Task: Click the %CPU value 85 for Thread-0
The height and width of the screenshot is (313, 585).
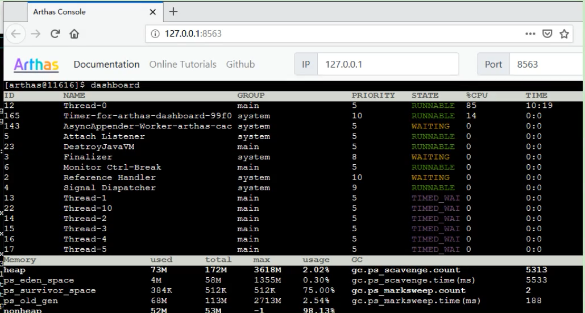Action: pos(471,106)
